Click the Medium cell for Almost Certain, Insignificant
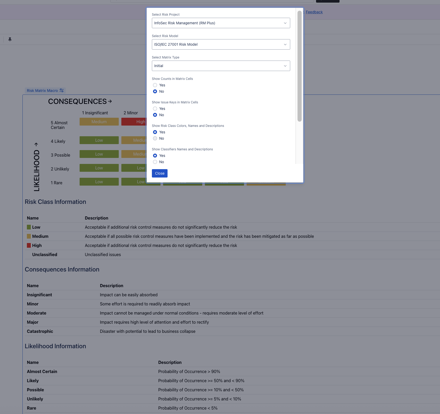Viewport: 440px width, 414px height. pos(99,122)
